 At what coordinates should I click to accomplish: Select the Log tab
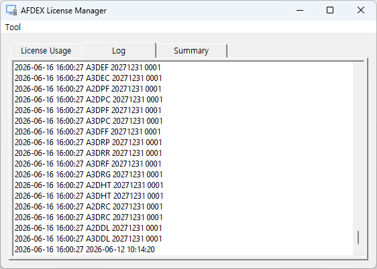119,51
